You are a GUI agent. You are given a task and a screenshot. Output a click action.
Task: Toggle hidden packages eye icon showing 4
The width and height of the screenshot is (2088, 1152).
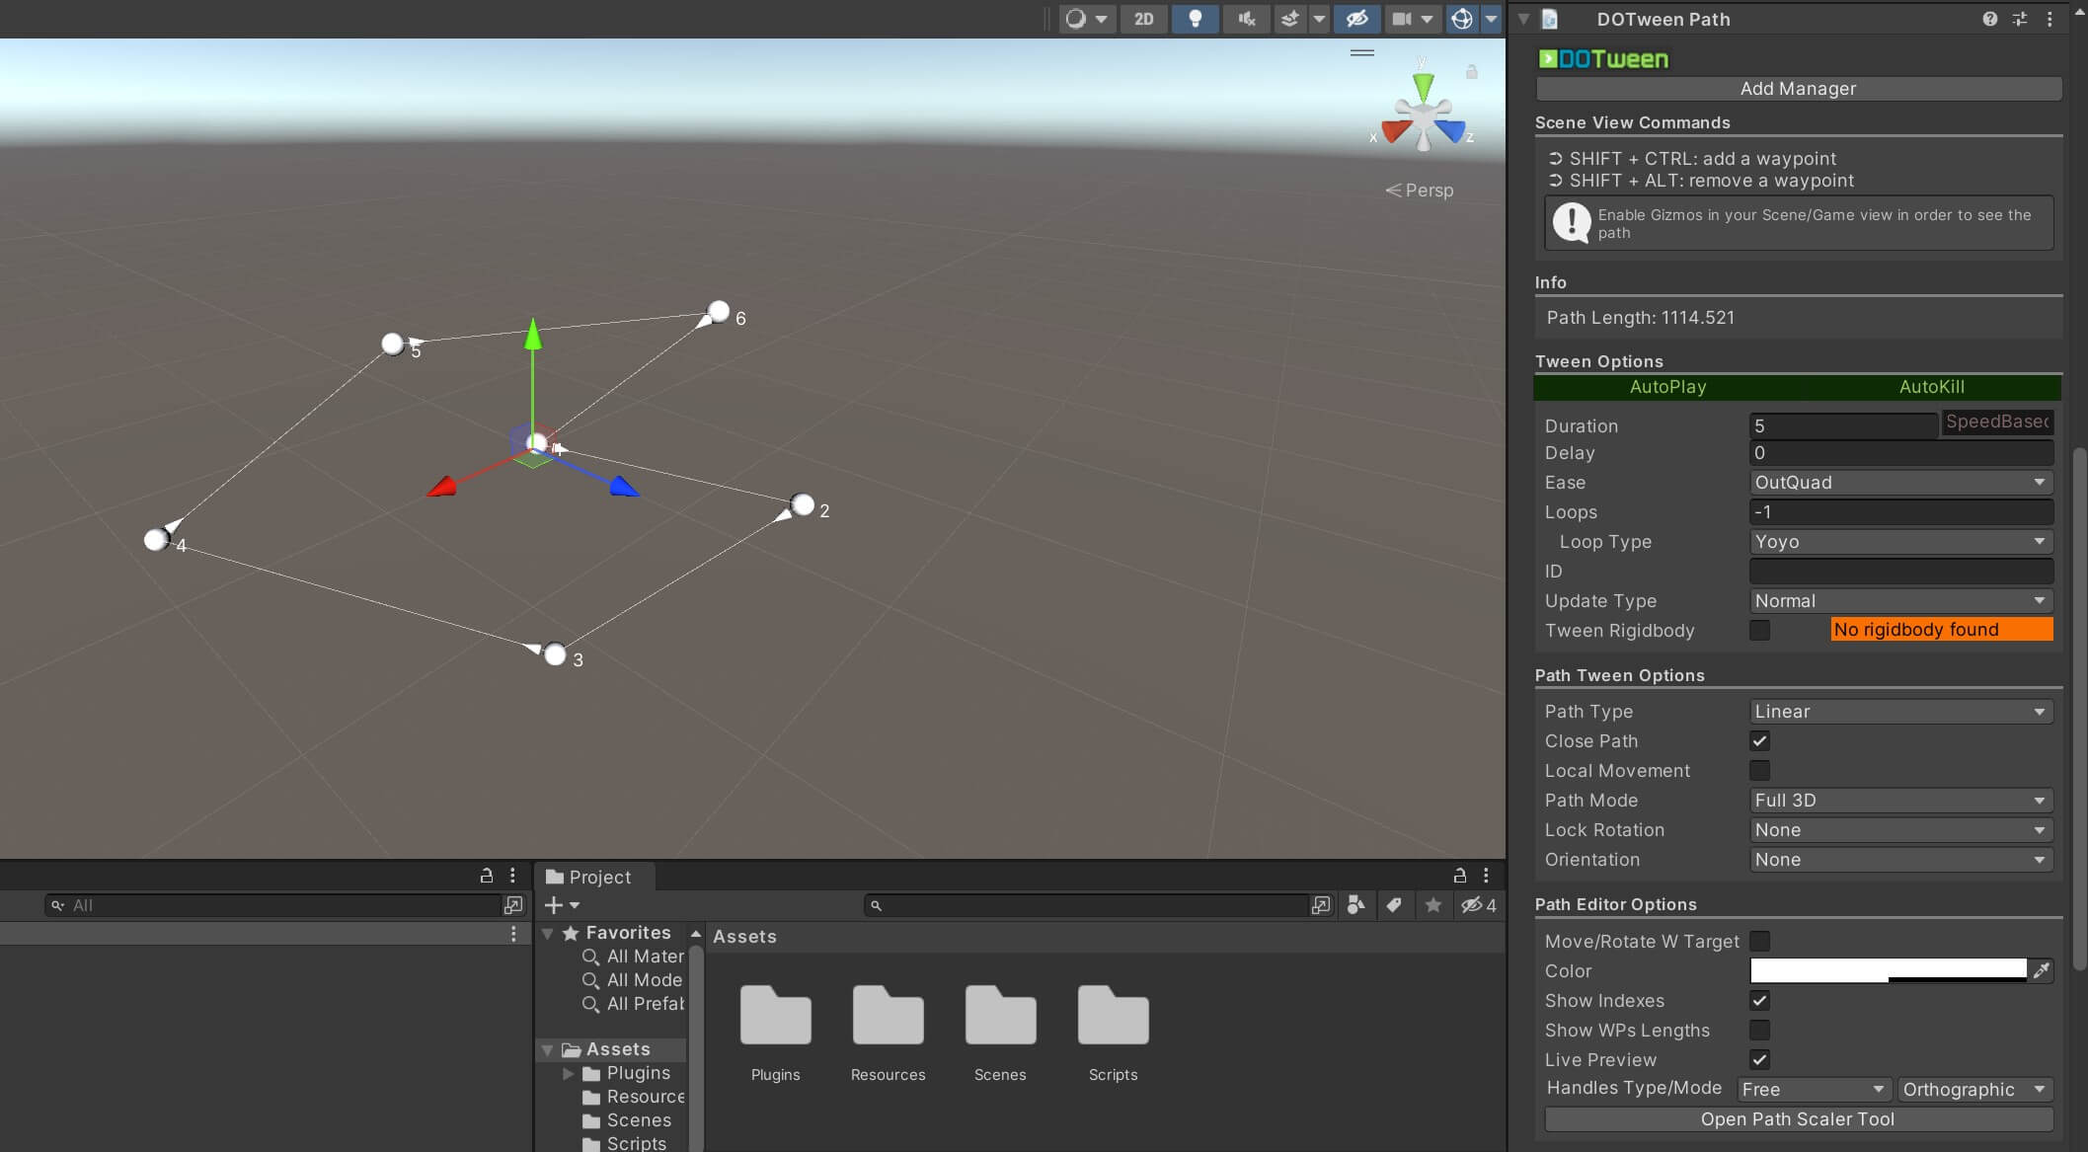pyautogui.click(x=1479, y=905)
